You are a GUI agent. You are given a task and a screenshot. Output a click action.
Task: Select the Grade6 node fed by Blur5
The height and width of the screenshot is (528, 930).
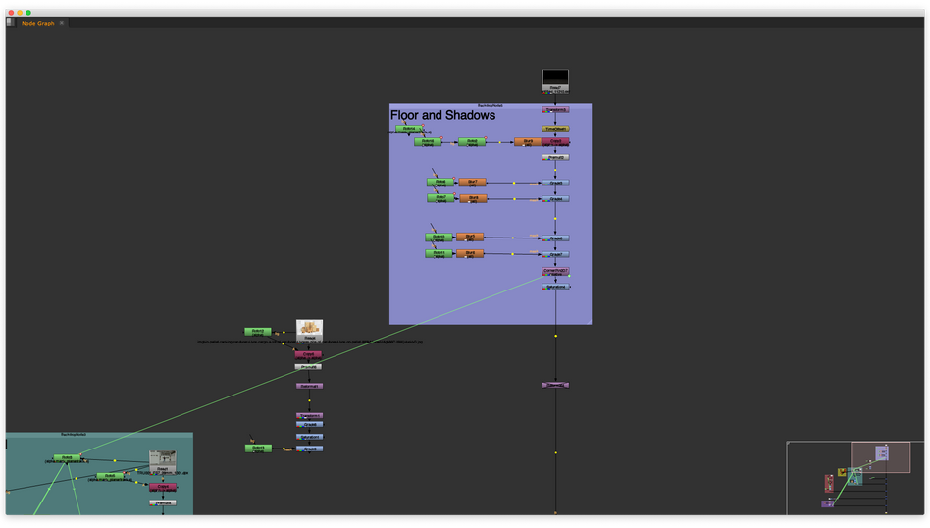(556, 238)
